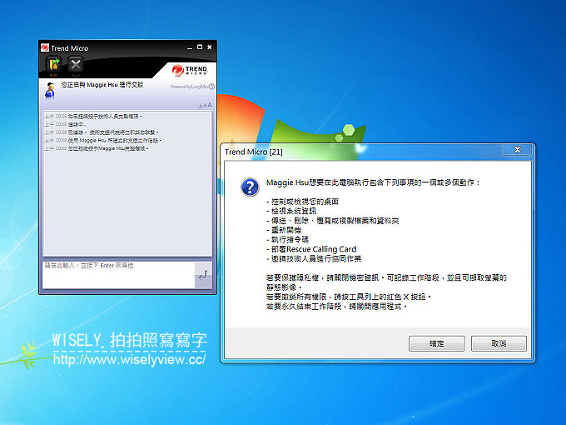Click the chat status text mentioning Maggie Hsu
Image resolution: width=566 pixels, height=425 pixels.
(102, 84)
